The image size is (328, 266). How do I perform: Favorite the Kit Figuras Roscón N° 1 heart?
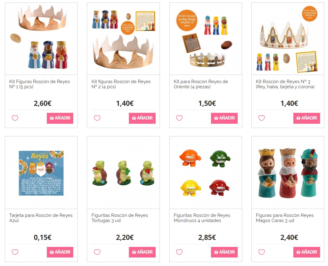point(15,118)
